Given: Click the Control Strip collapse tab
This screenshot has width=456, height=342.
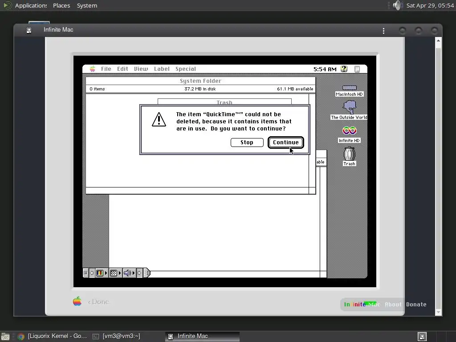Looking at the screenshot, I should tap(147, 273).
